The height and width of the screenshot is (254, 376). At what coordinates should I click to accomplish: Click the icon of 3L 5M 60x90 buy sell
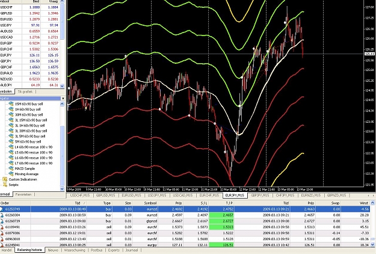[11, 136]
